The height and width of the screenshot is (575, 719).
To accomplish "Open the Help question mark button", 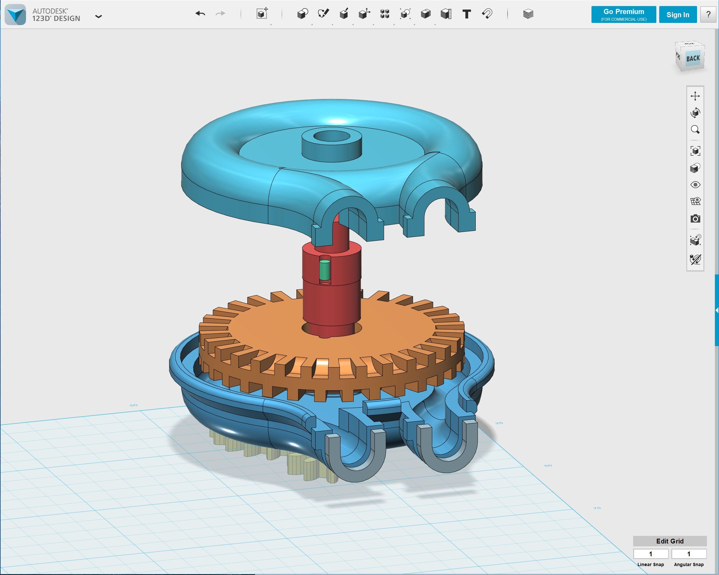I will (x=708, y=14).
